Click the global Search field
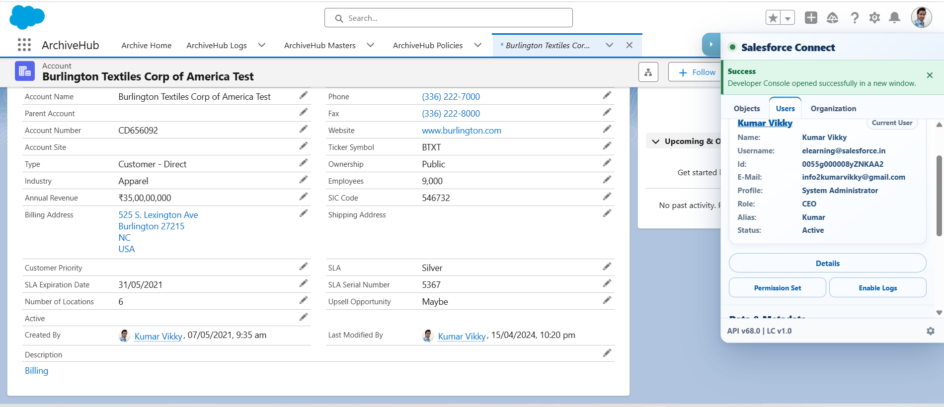 (x=449, y=18)
